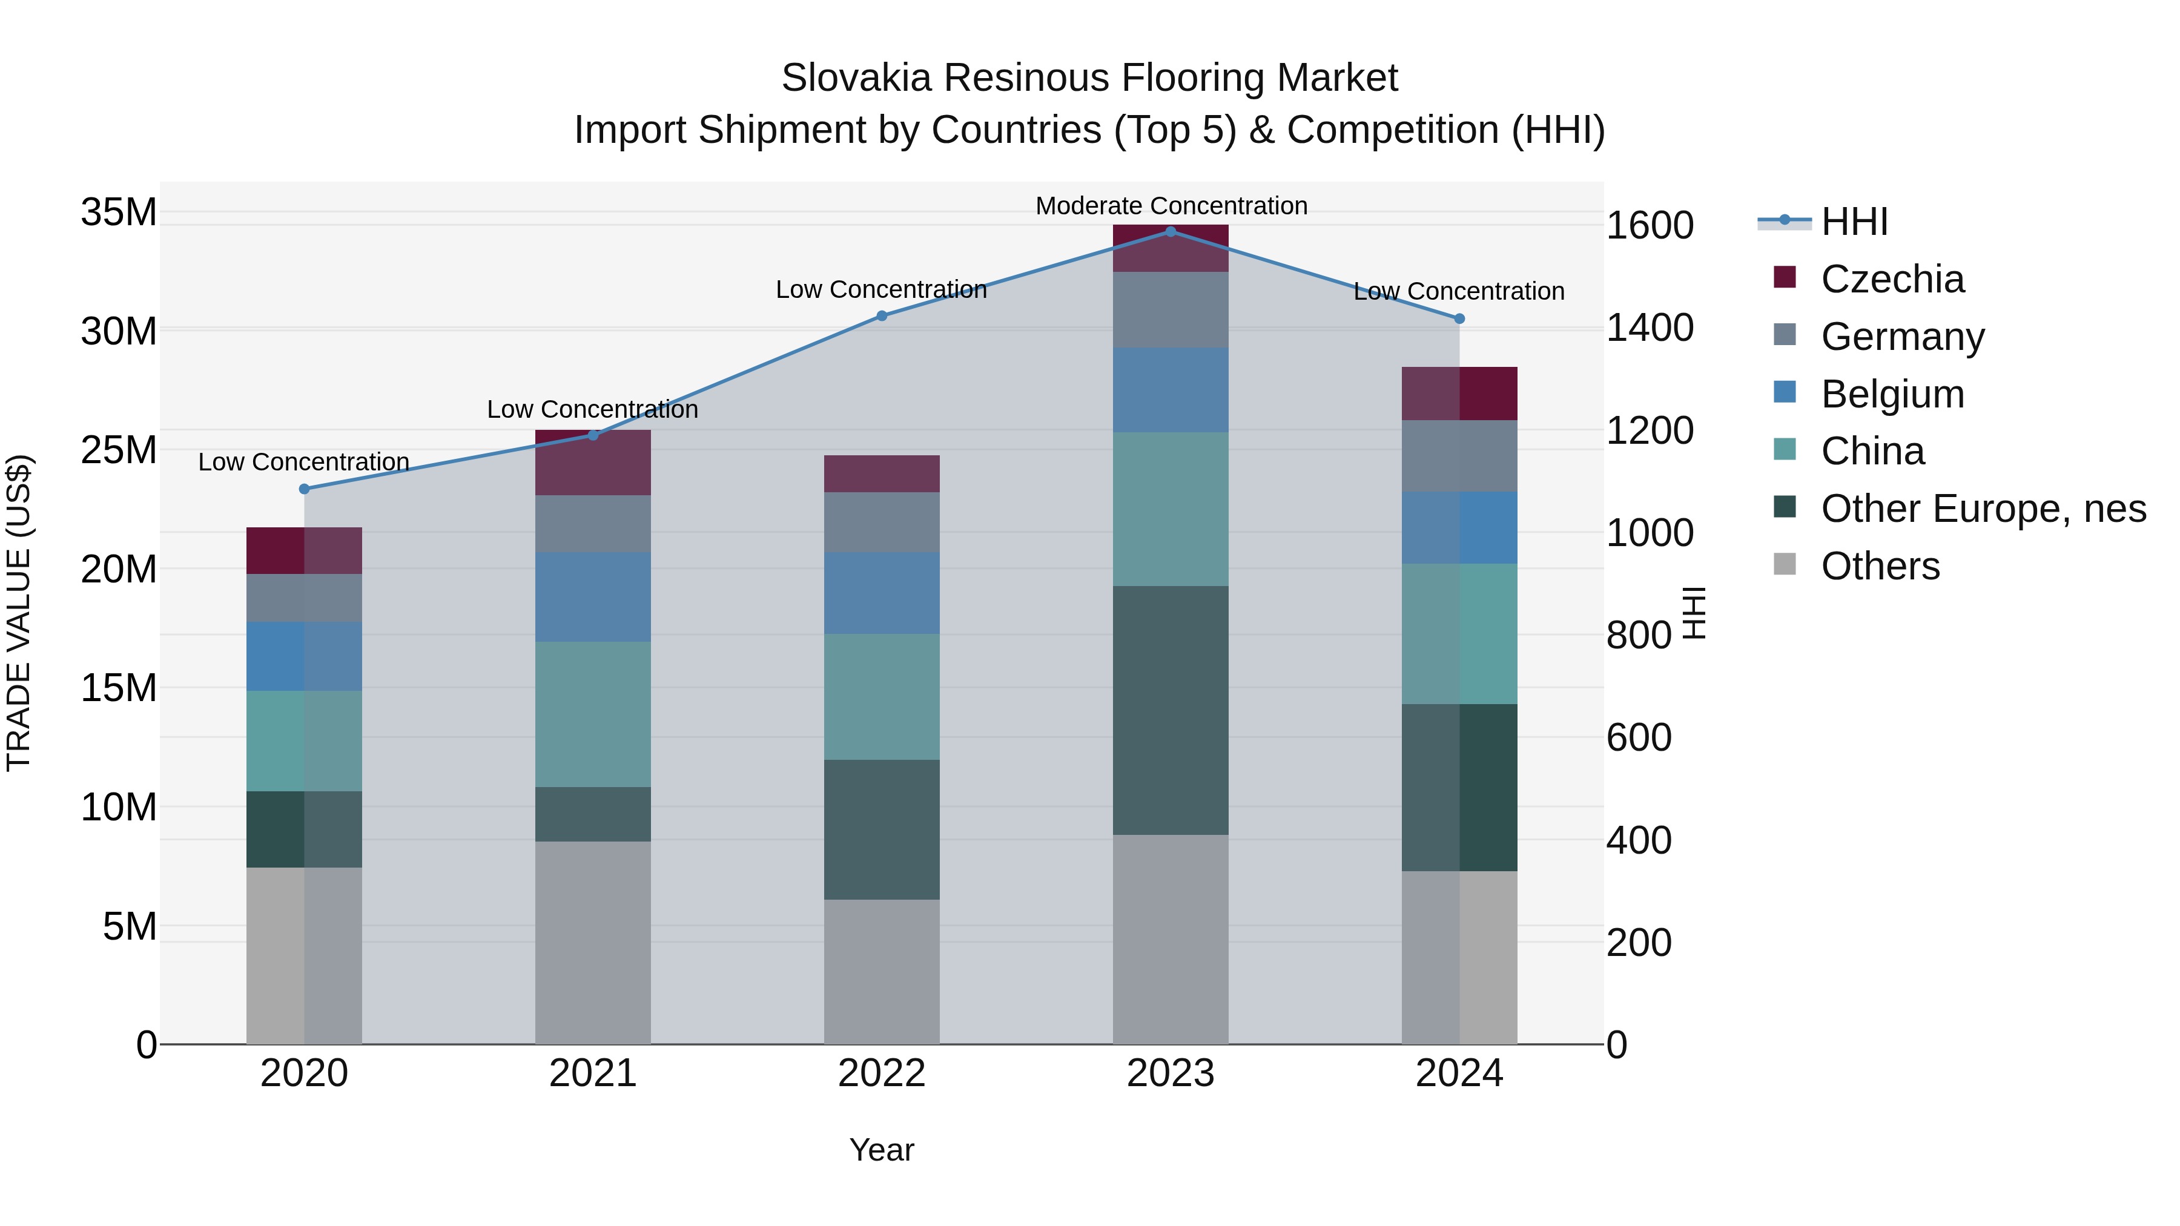This screenshot has width=2180, height=1226.
Task: Select the 2022 HHI data point
Action: [x=882, y=315]
